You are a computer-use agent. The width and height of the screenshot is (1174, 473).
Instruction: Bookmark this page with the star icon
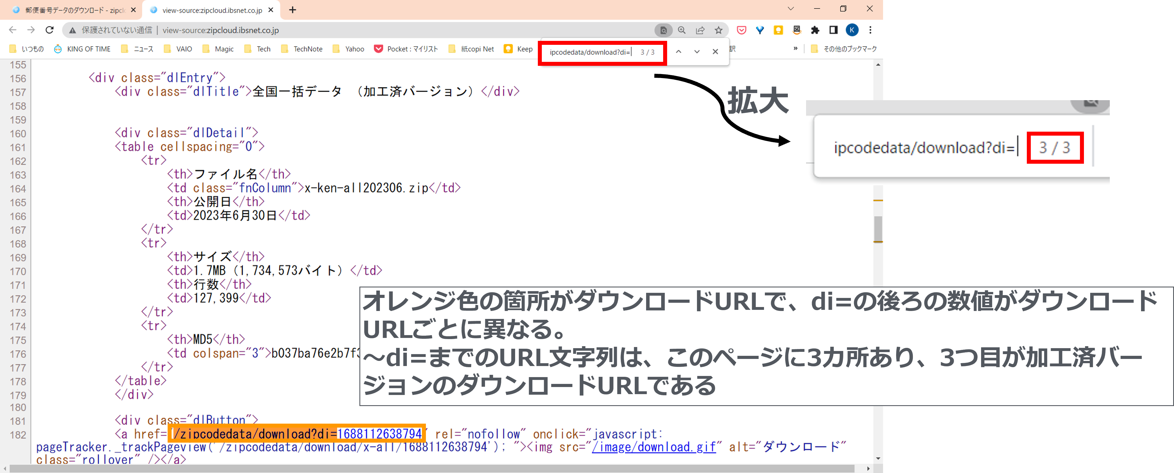(x=719, y=30)
